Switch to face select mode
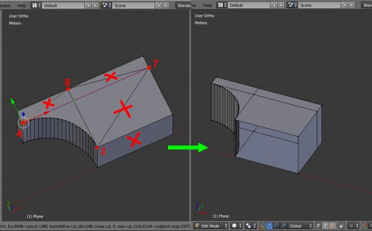This screenshot has width=372, height=231. pyautogui.click(x=332, y=226)
